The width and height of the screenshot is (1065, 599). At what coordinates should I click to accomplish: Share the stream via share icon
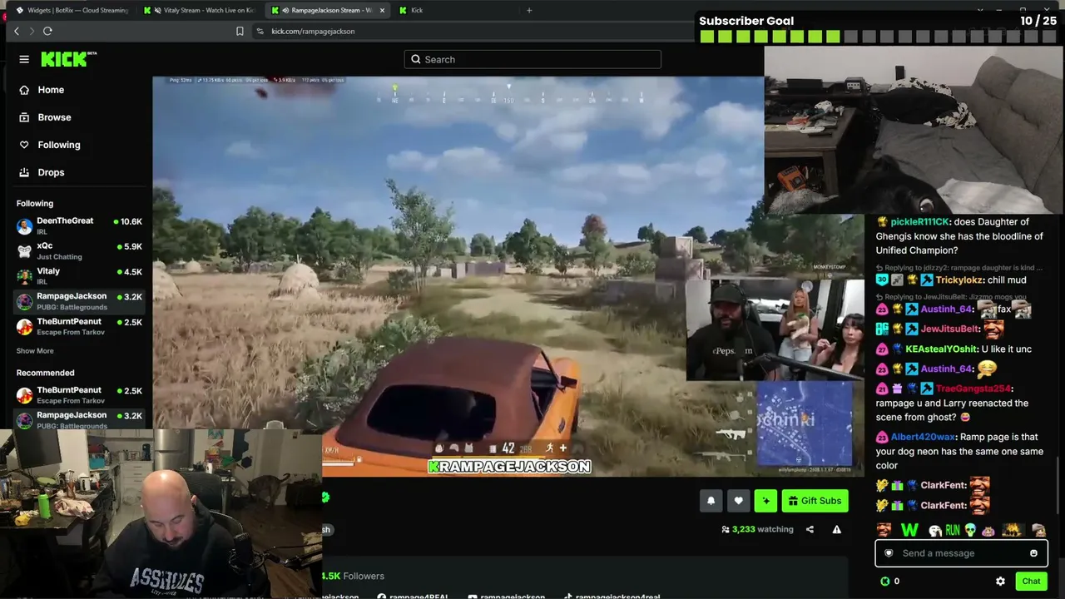(810, 529)
